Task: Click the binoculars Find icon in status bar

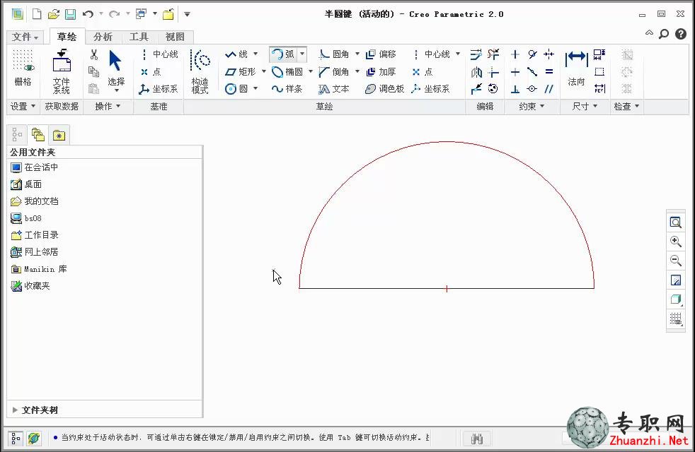Action: click(x=476, y=439)
